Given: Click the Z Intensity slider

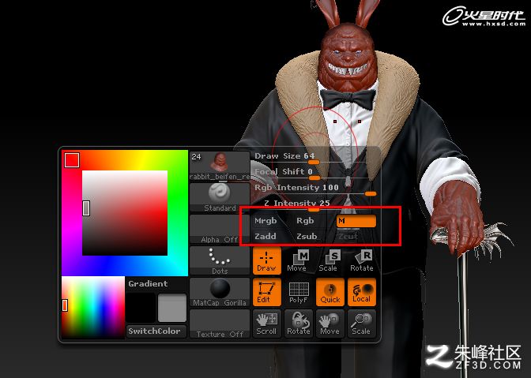Looking at the screenshot, I should click(x=314, y=205).
